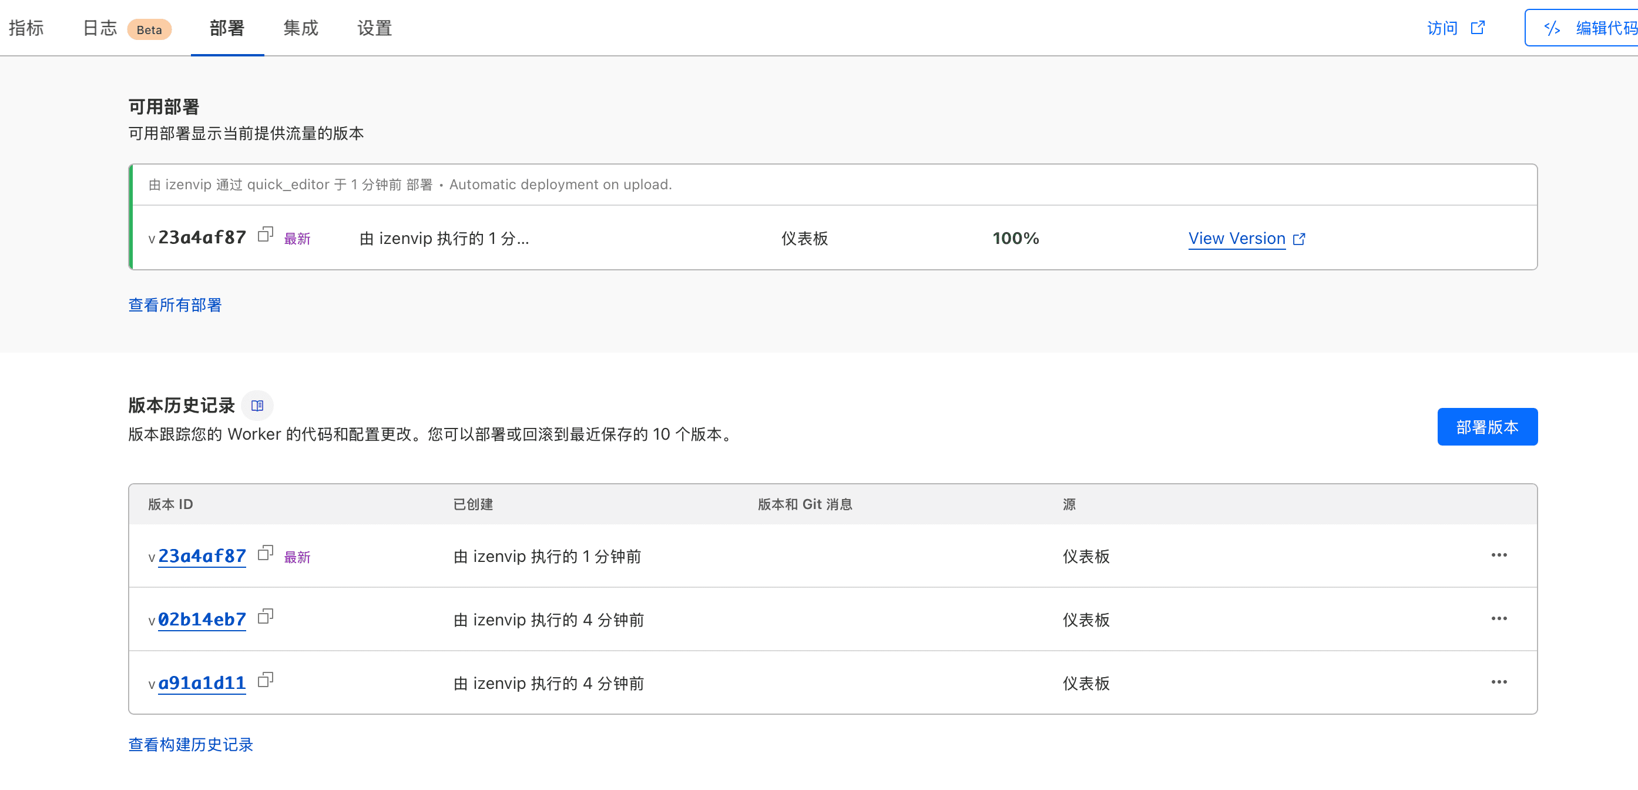Click the 100% traffic value
This screenshot has width=1638, height=790.
click(1015, 239)
